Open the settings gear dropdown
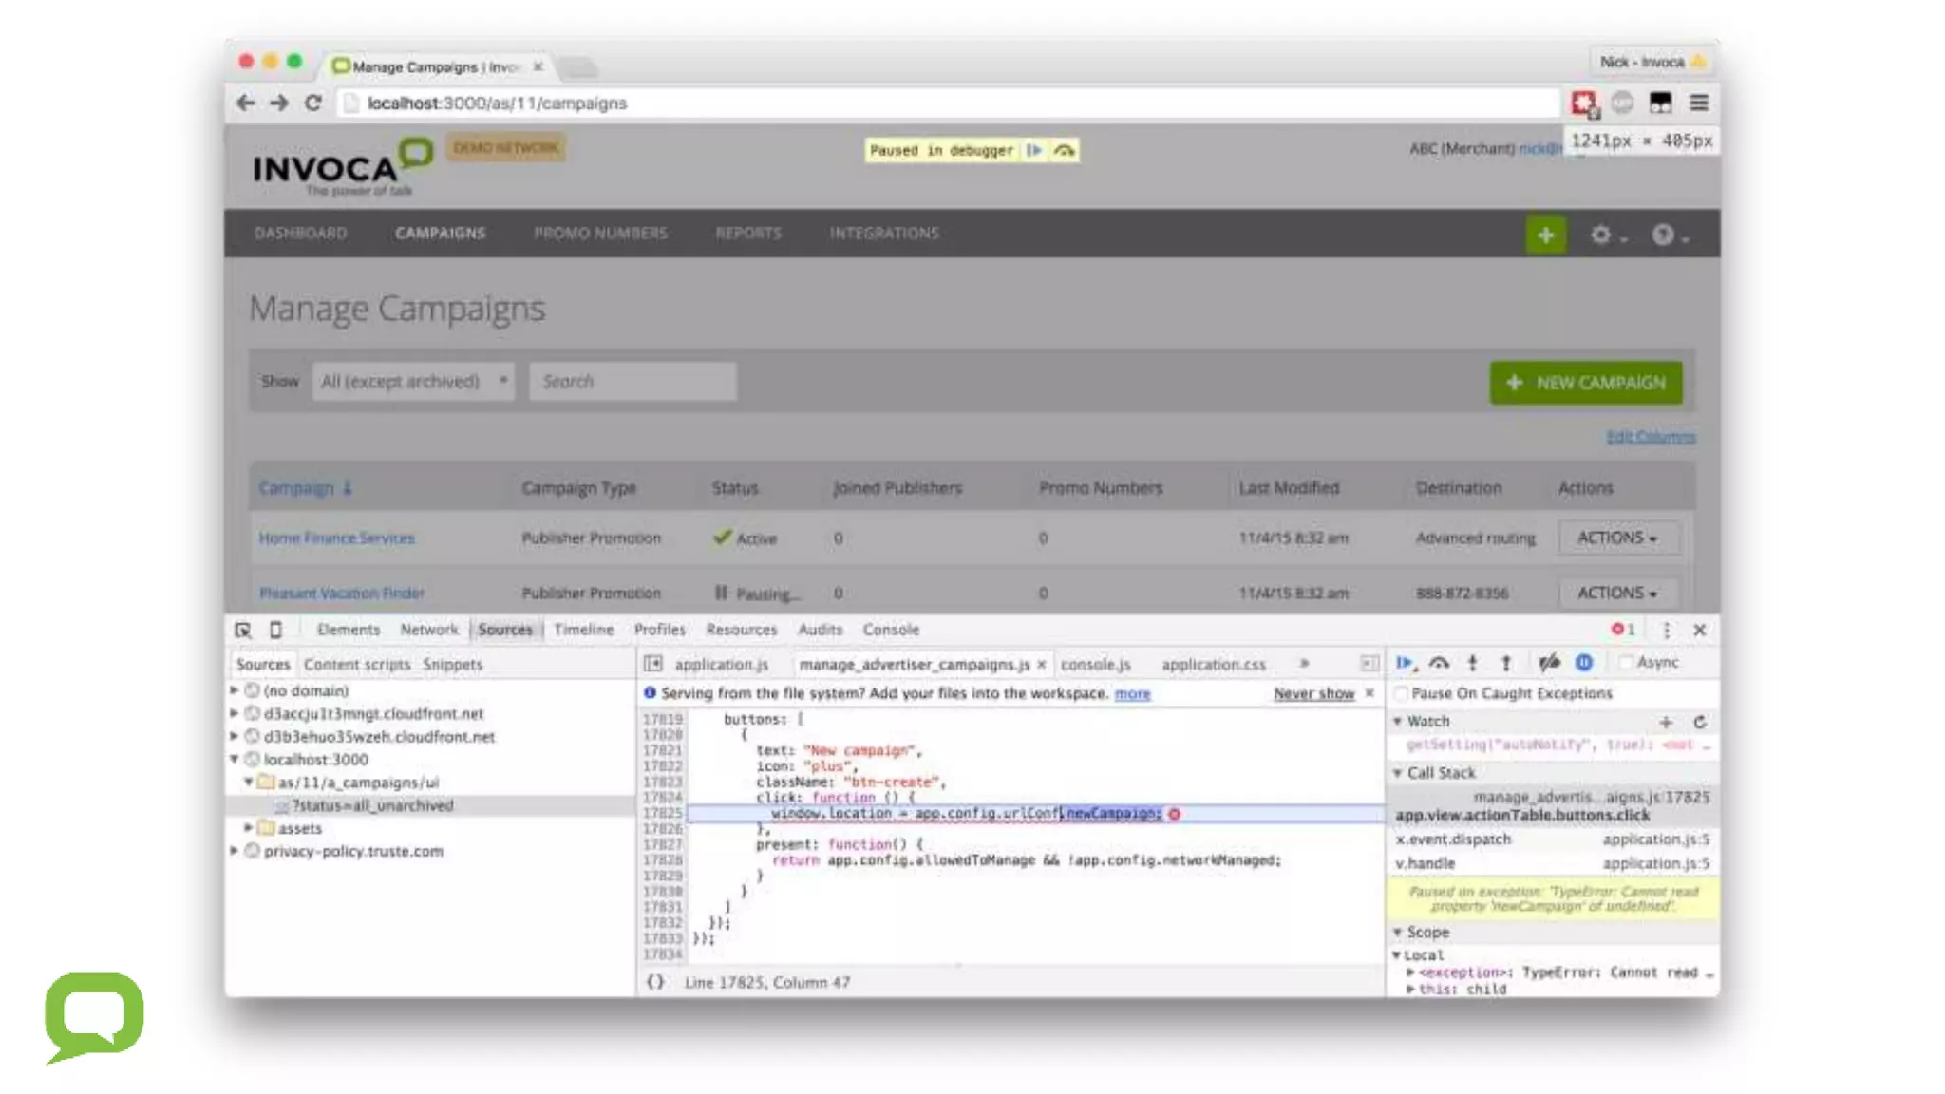Screen dimensions: 1945x1094 click(x=1609, y=235)
